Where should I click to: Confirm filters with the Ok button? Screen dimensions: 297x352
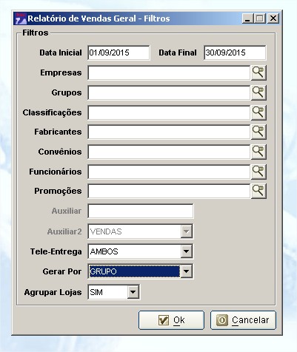click(x=171, y=320)
